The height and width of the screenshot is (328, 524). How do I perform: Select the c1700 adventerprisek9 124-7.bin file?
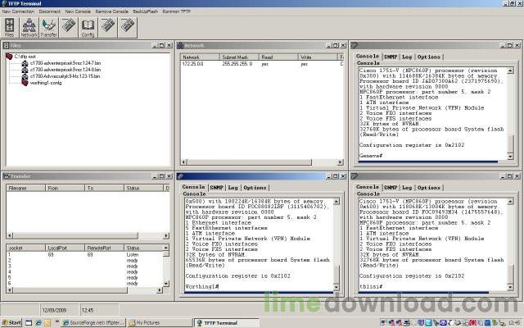[65, 63]
